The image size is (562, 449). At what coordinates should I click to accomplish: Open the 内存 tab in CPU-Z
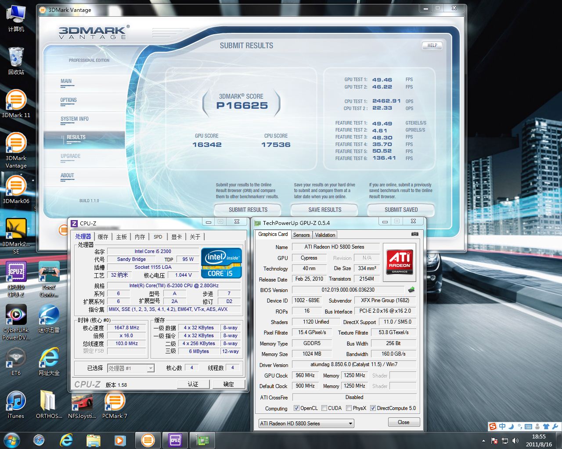click(x=140, y=237)
